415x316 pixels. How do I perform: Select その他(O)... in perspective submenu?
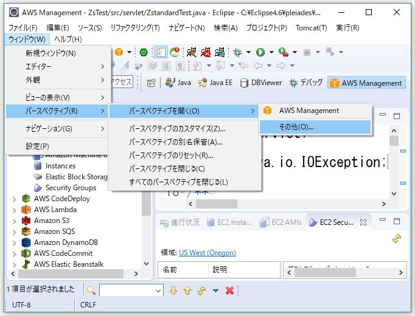coord(315,127)
